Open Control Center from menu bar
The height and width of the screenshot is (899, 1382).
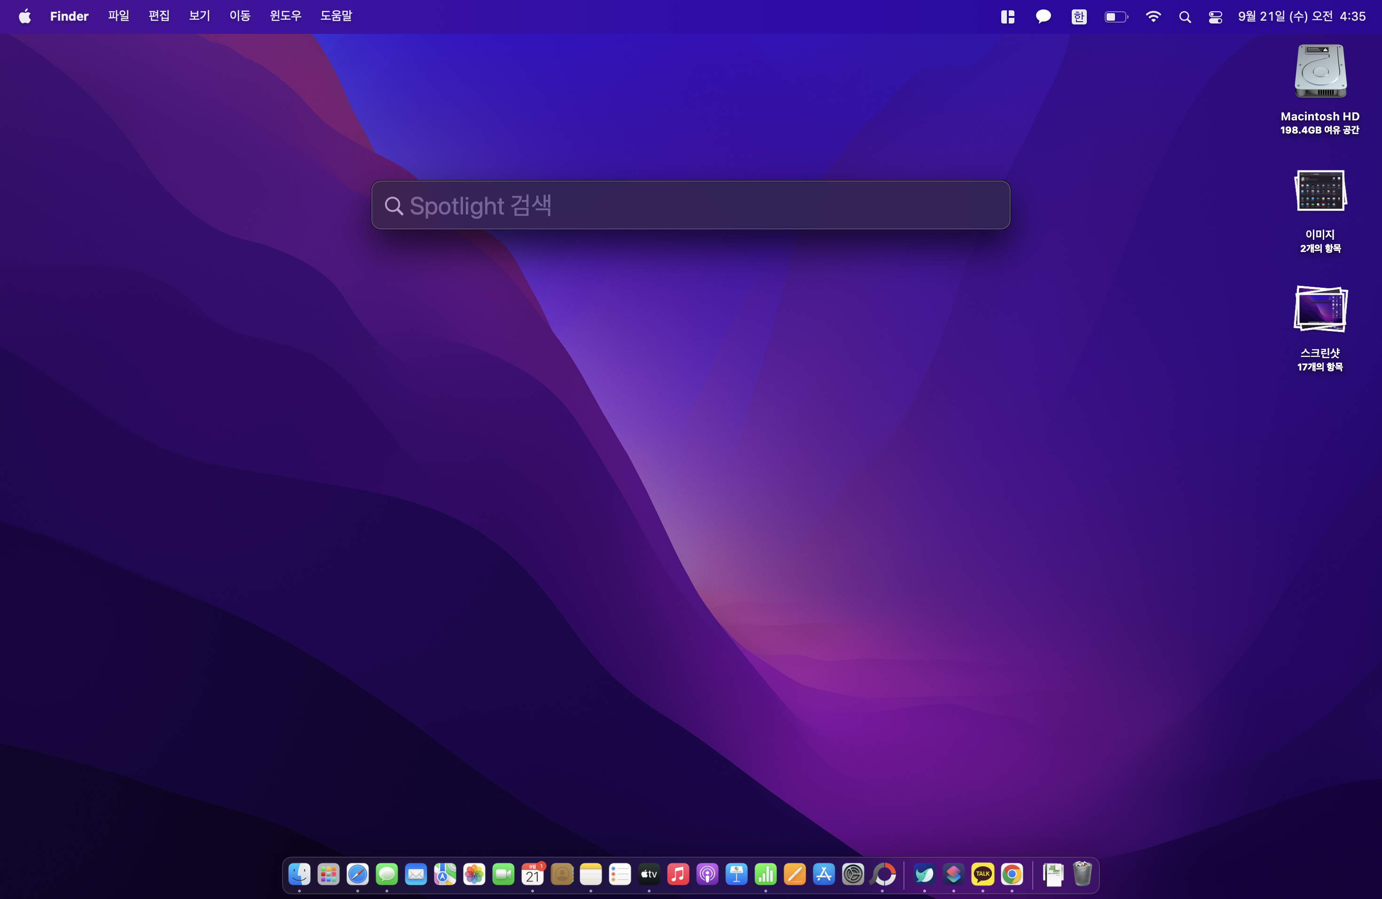(1215, 17)
